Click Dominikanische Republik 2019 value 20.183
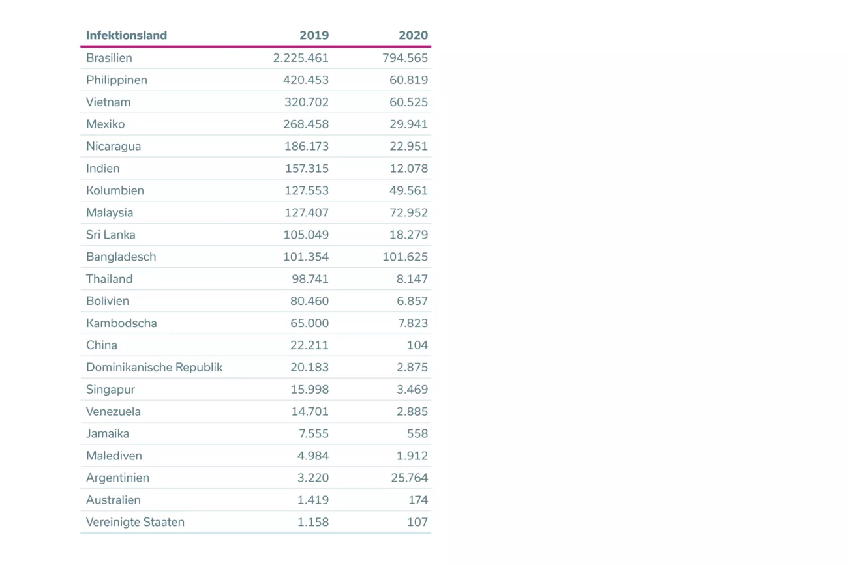This screenshot has height=565, width=848. [x=310, y=368]
